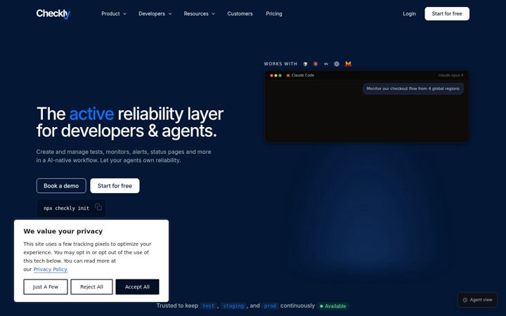506x316 pixels.
Task: Click Start for free in header
Action: coord(447,14)
